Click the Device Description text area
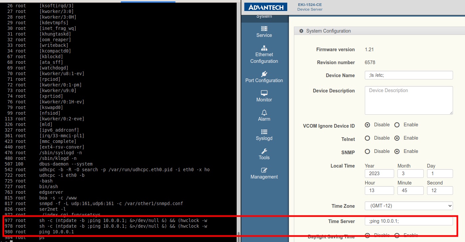Image resolution: width=465 pixels, height=242 pixels. (409, 100)
